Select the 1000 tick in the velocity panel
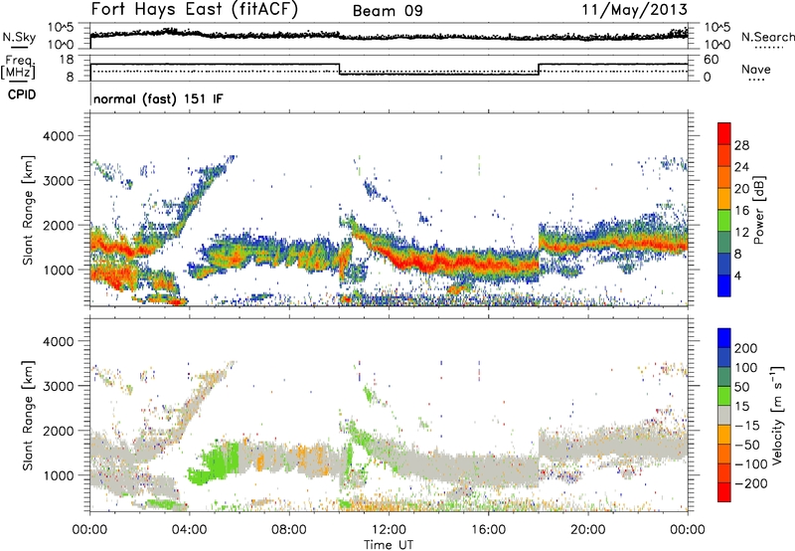 pyautogui.click(x=58, y=475)
